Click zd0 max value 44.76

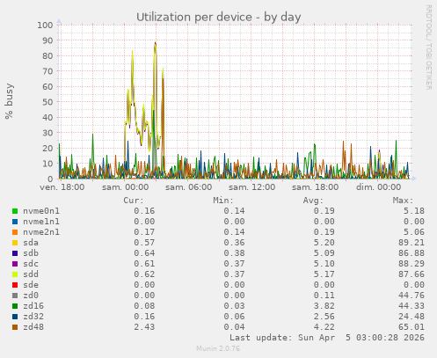click(x=412, y=296)
